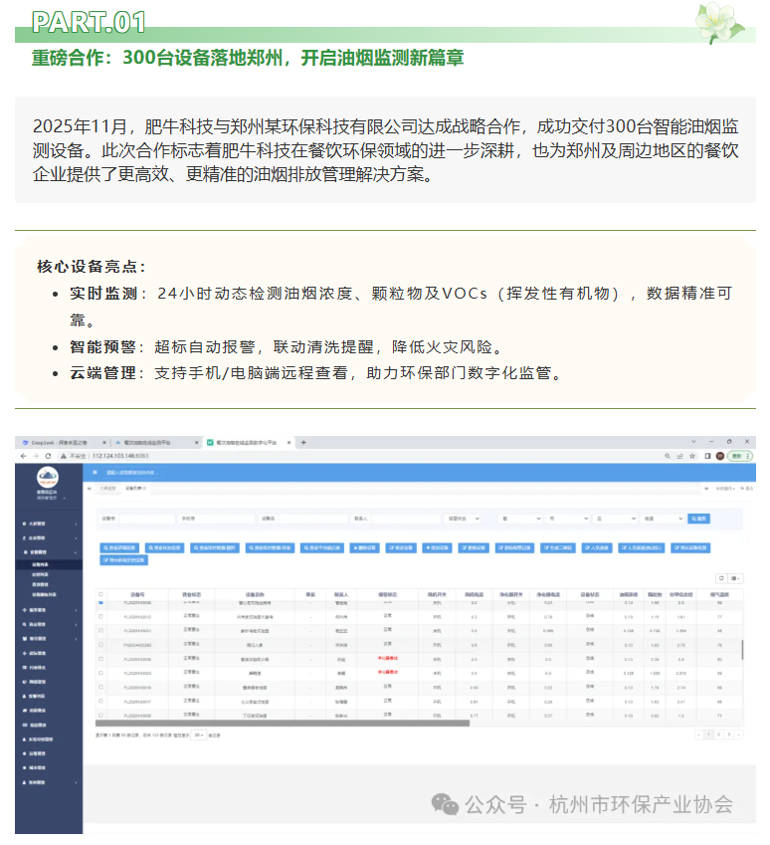
Task: Click the blue search button in filter row
Action: point(698,519)
